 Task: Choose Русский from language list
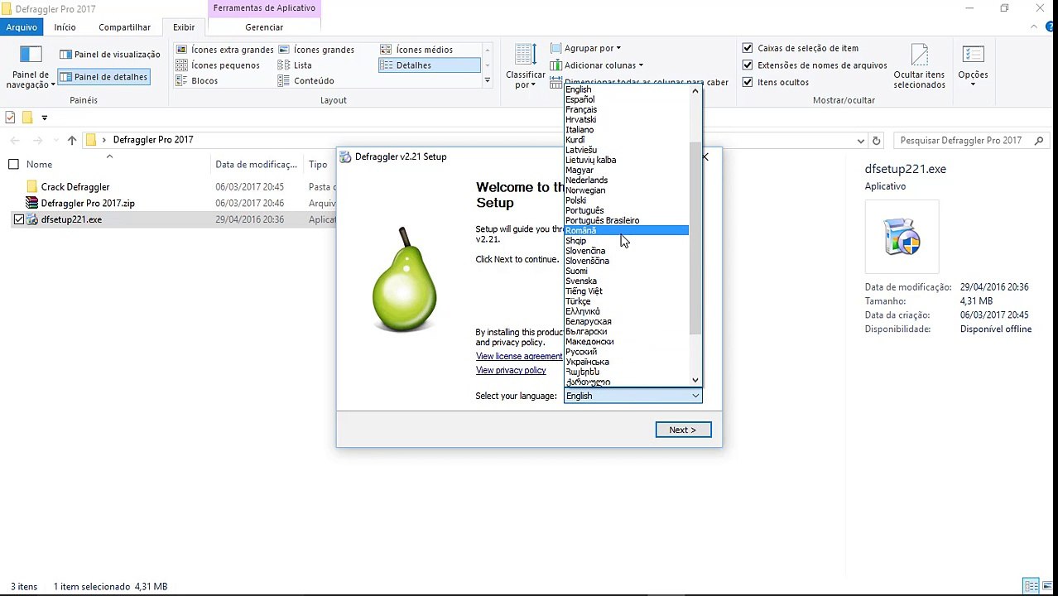pyautogui.click(x=581, y=352)
